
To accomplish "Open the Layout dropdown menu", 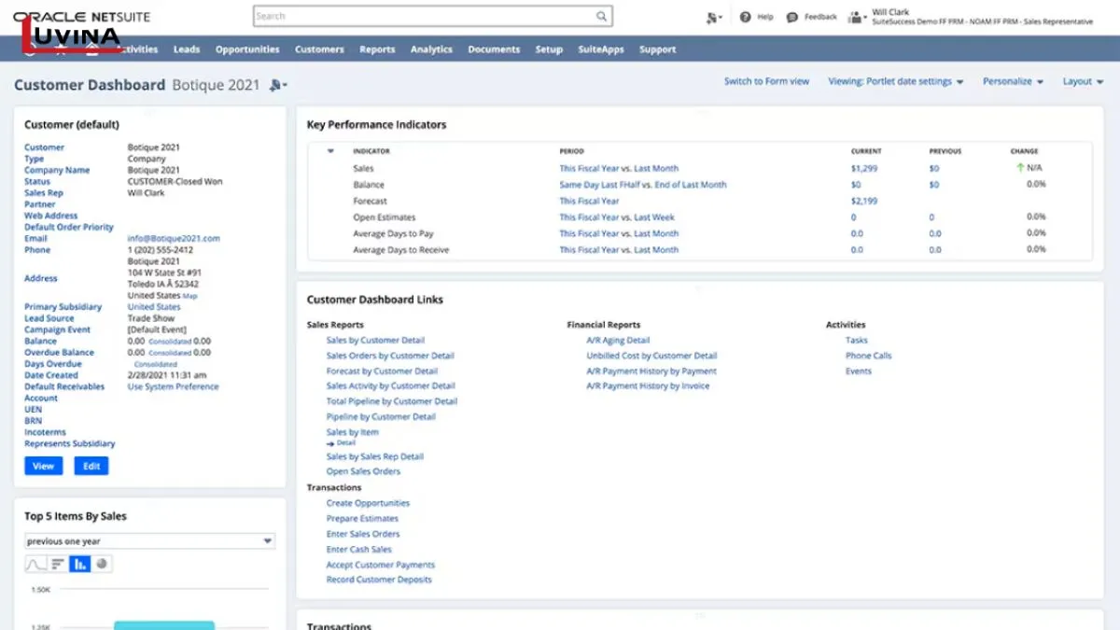I will (x=1083, y=82).
